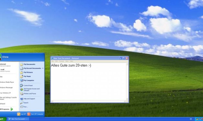Click Notepad vertical scrollbar up arrow
The image size is (203, 121).
point(127,64)
